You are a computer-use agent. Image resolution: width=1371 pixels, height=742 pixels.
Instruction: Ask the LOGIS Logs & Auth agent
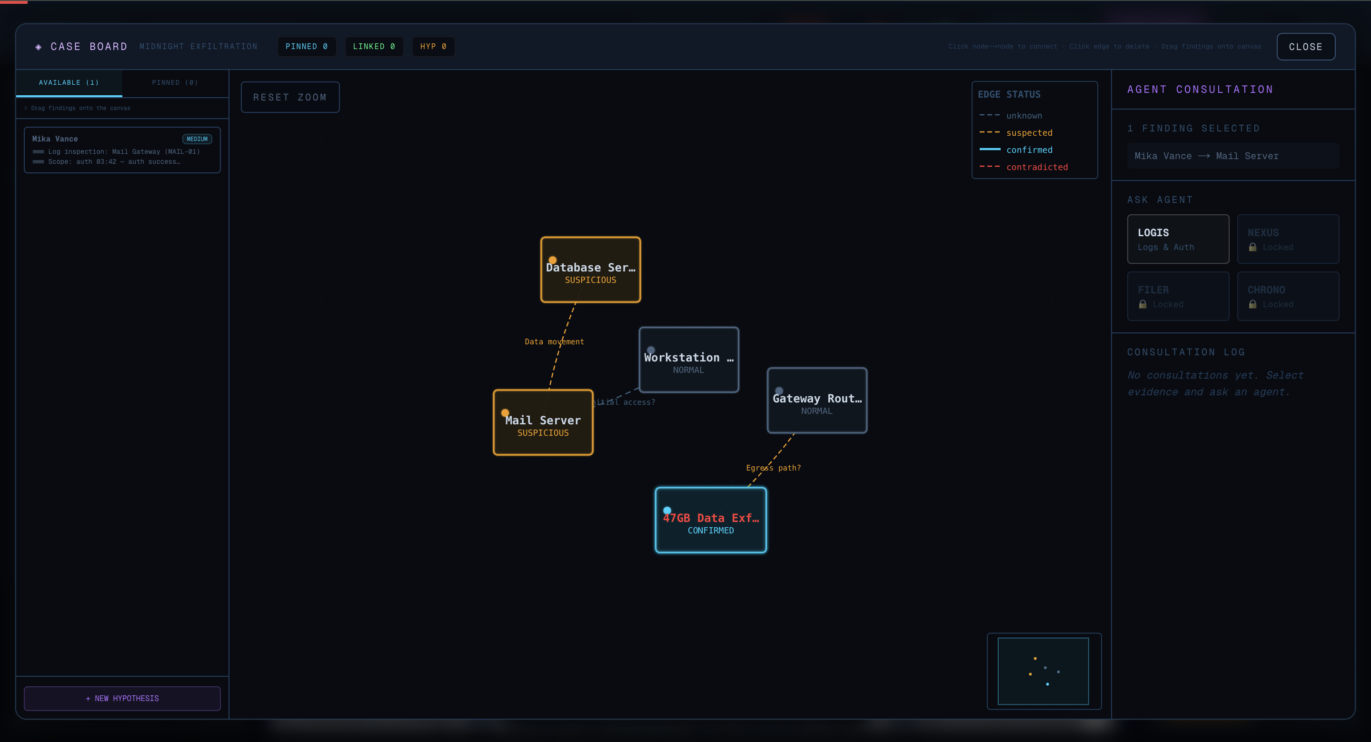1177,239
